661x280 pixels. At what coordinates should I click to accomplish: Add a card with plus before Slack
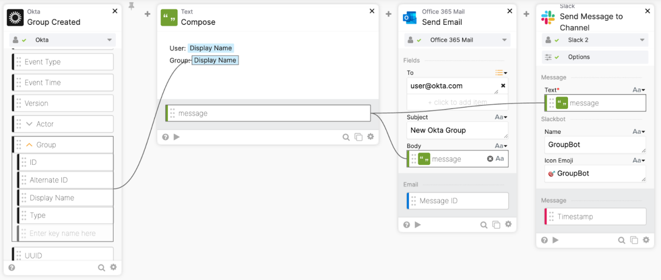pos(526,14)
